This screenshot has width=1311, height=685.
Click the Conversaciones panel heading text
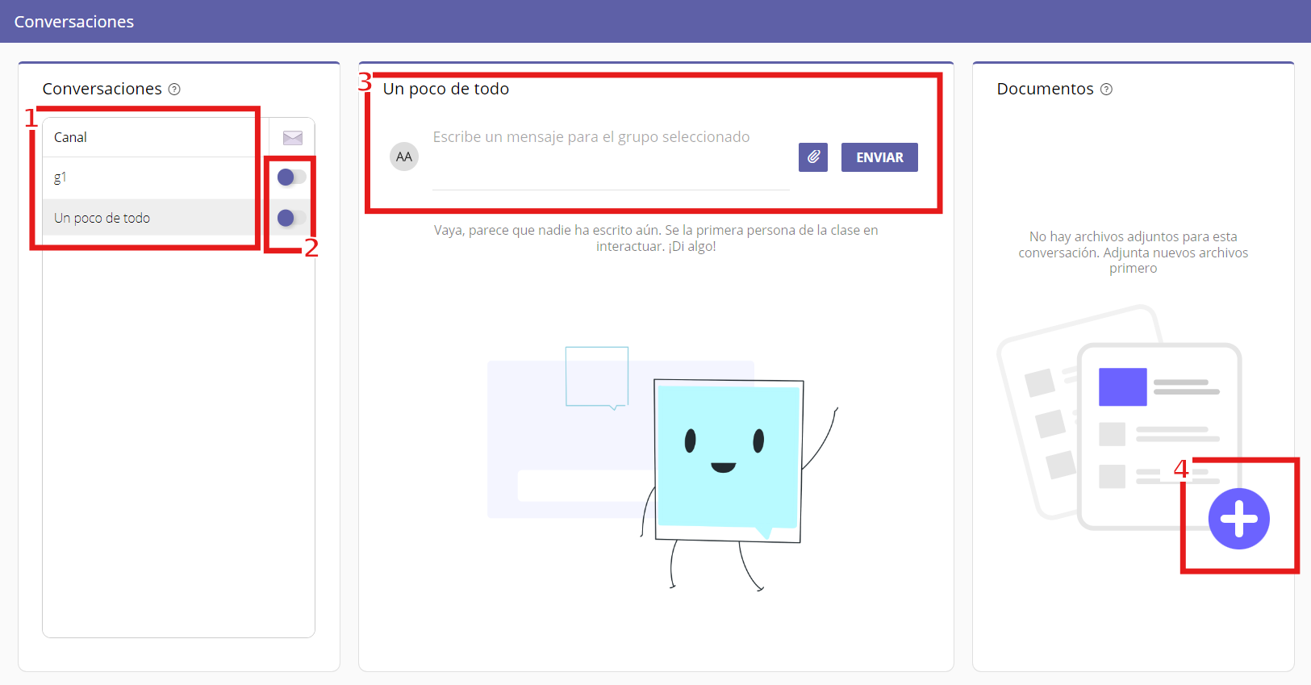(x=102, y=89)
